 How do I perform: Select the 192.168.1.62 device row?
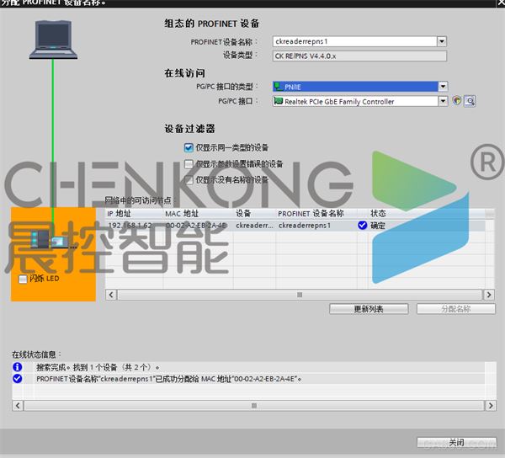[x=133, y=226]
